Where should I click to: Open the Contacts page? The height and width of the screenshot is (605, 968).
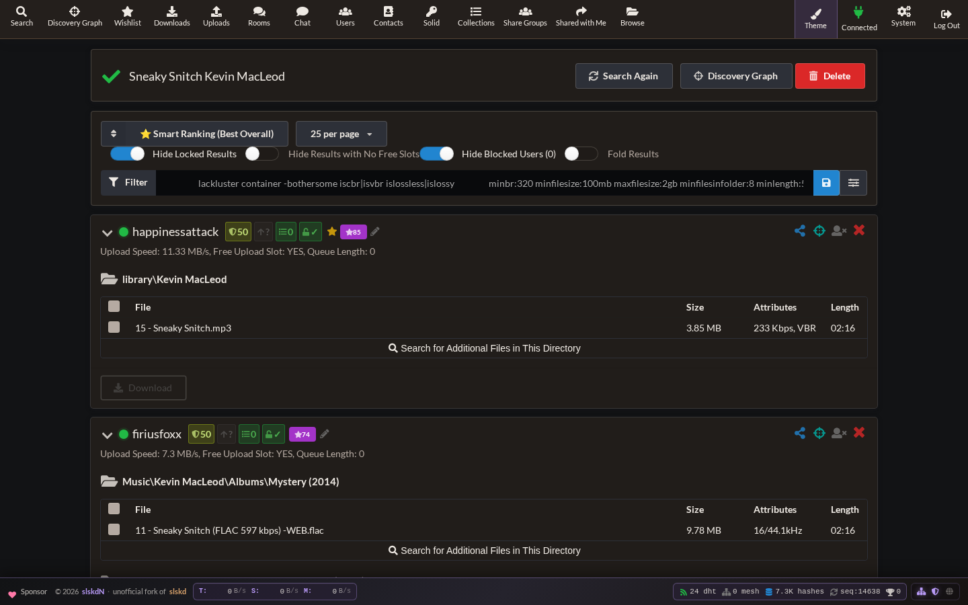point(389,16)
